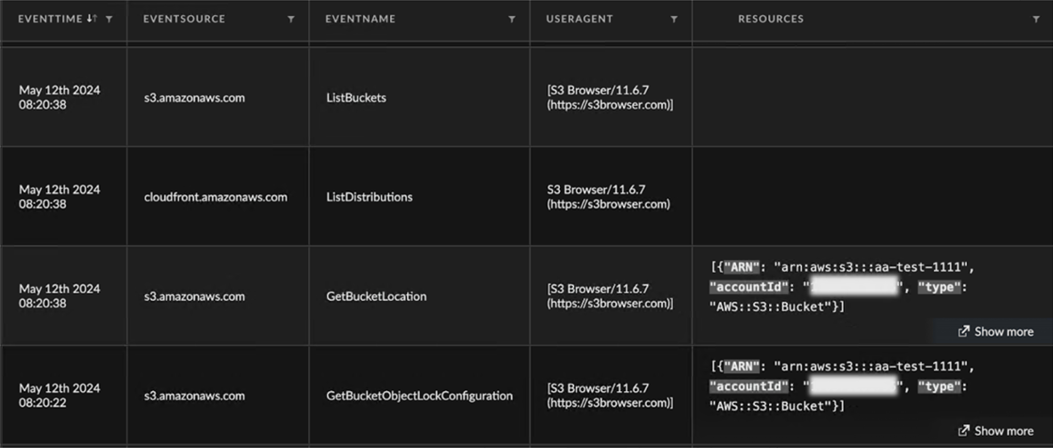Click the EVENTNAME column header label
1053x448 pixels.
(x=360, y=19)
